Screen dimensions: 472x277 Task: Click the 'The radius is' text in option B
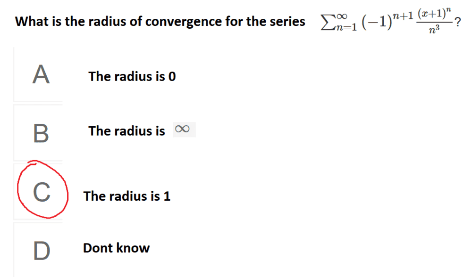coord(126,130)
